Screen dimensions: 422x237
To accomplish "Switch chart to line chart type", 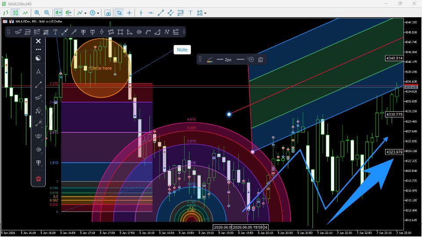I will (x=25, y=13).
